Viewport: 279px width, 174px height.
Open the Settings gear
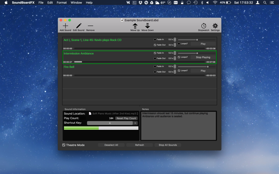(x=215, y=26)
